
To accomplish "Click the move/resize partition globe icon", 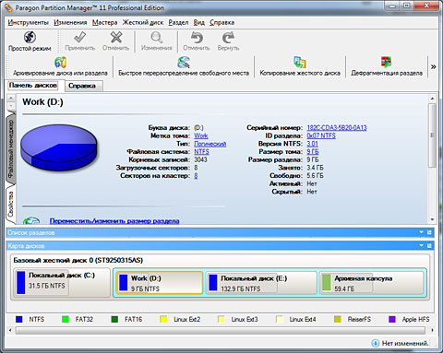I will coord(31,220).
